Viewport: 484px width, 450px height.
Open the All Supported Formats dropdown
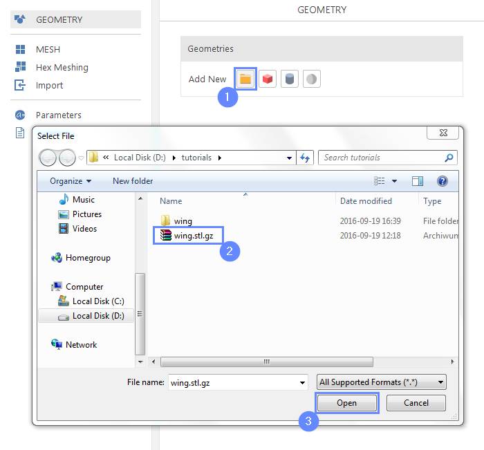382,382
